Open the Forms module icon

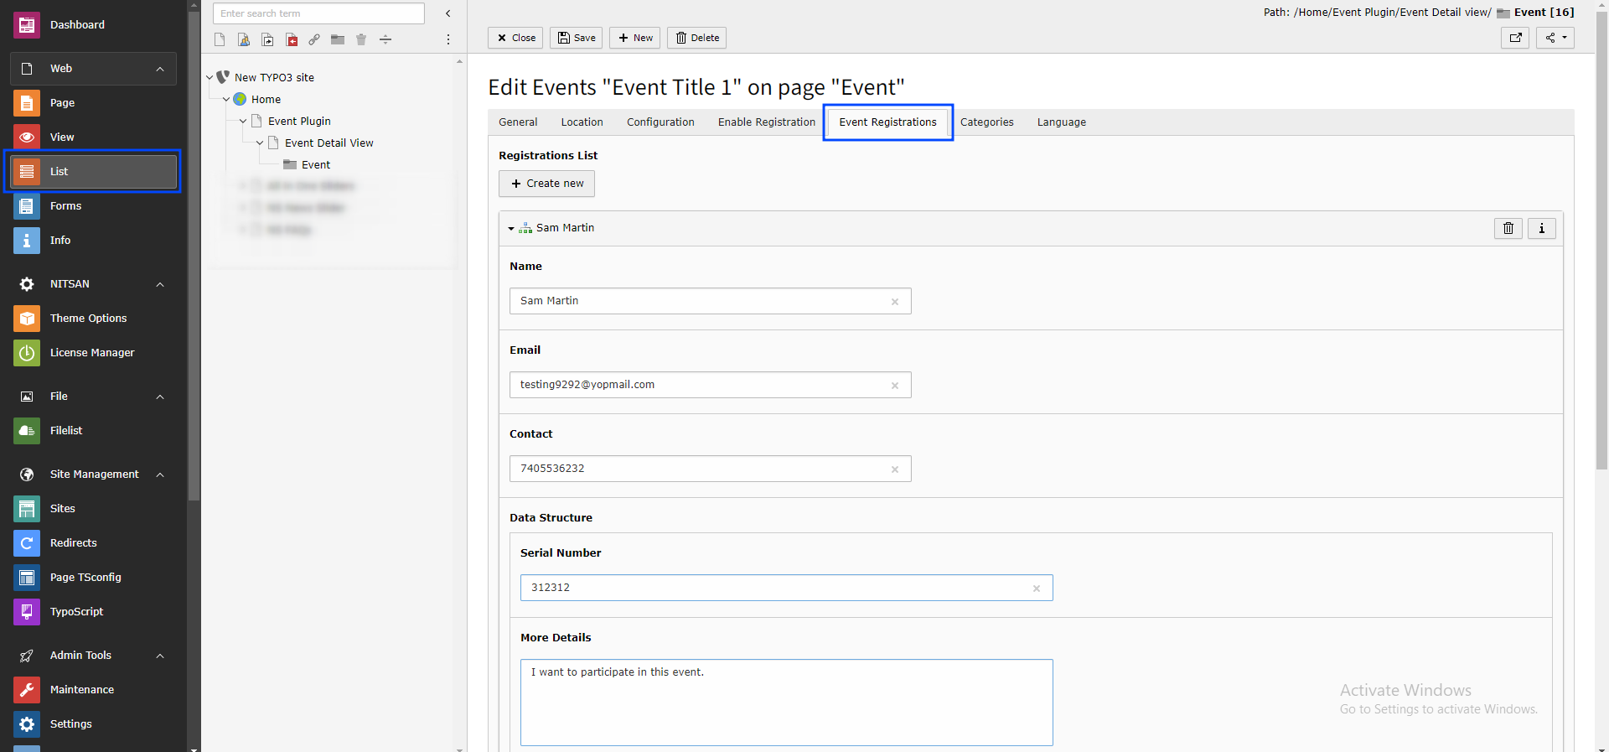pos(27,206)
